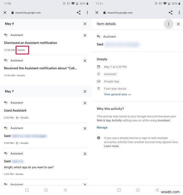
Task: Tap location pin on 2:56 PM entry
Action: click(17, 118)
